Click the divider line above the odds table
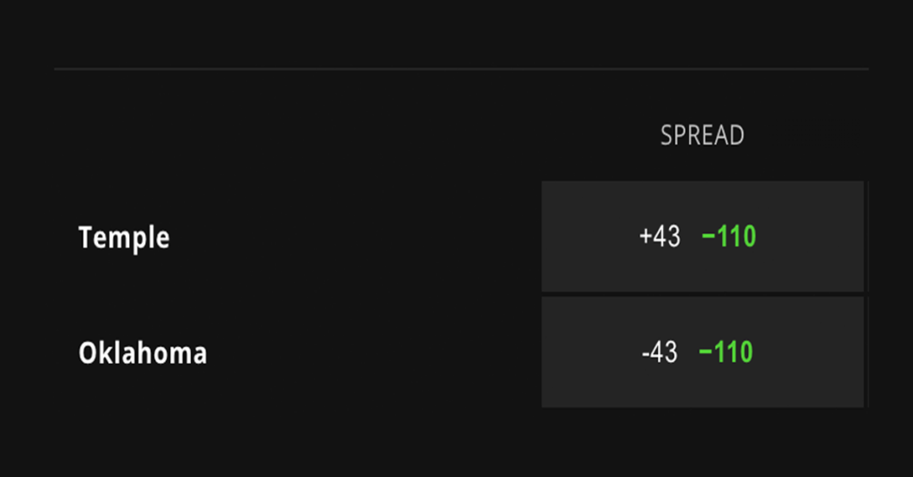 460,69
